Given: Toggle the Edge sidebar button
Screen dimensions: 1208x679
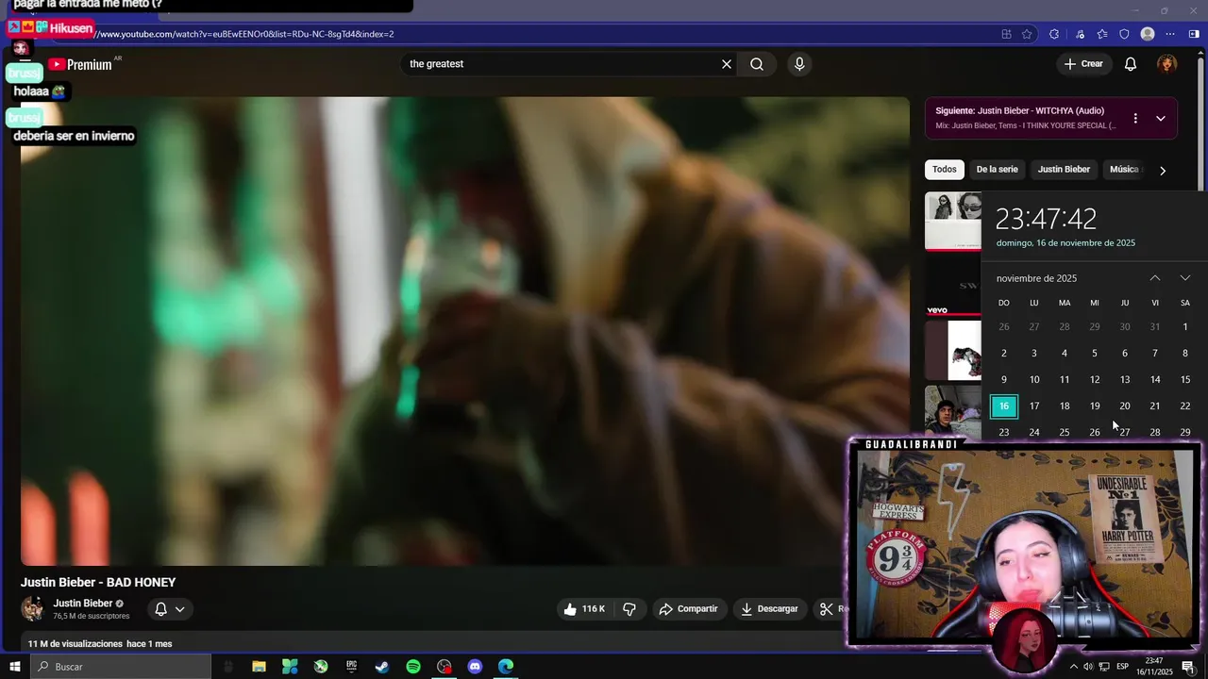Looking at the screenshot, I should 1194,34.
